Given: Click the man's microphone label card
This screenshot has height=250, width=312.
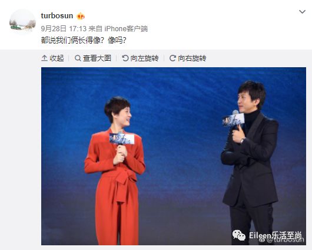Looking at the screenshot, I should click(x=233, y=120).
